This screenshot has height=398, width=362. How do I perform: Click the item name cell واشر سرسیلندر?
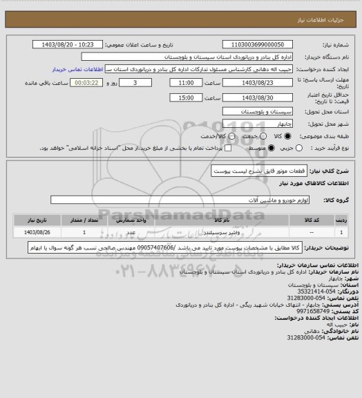pos(222,232)
